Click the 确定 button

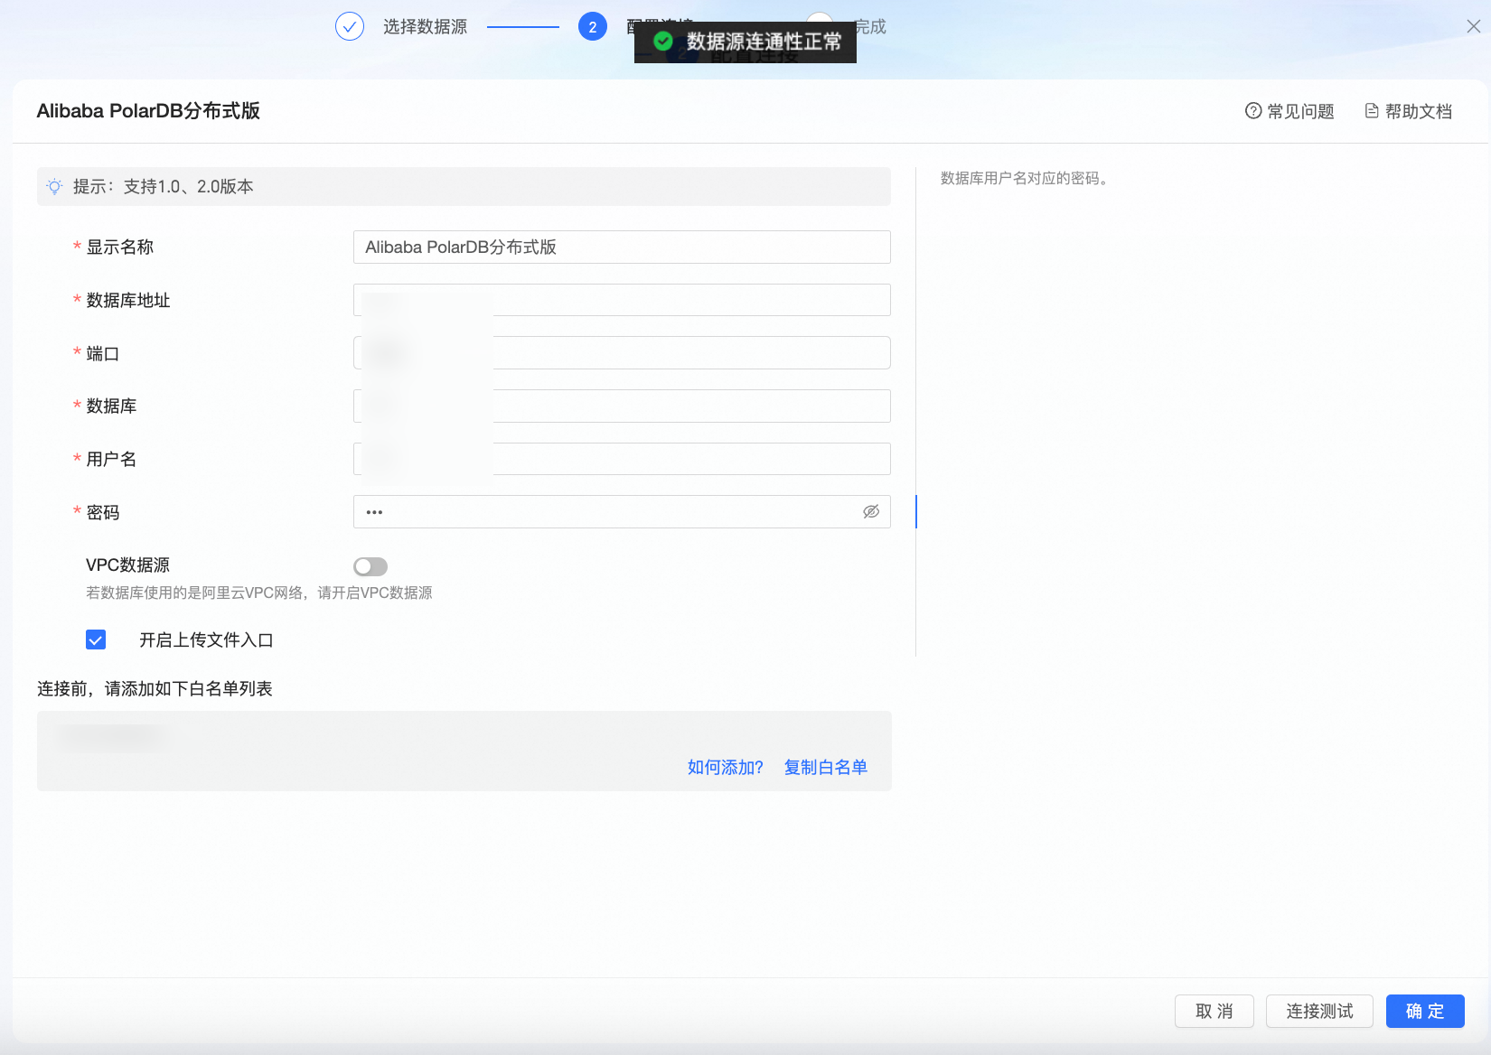[x=1425, y=1011]
